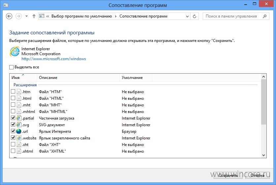Screen dimensions: 276x185
Task: Sort by the 'Имя' column header
Action: pos(23,78)
